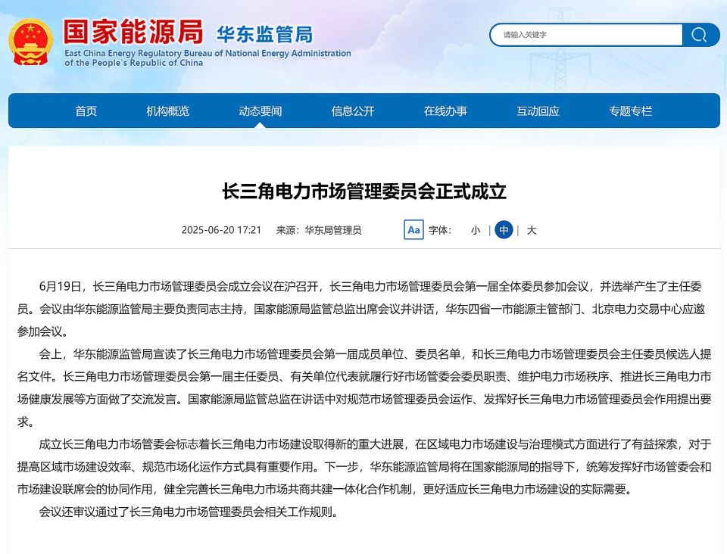The image size is (727, 554).
Task: Click the paragraph beginning 会上，华东能源监管局
Action: (364, 387)
